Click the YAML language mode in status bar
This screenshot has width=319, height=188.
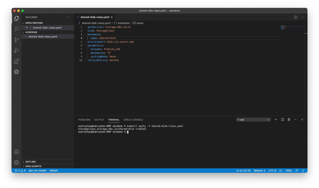[289, 171]
